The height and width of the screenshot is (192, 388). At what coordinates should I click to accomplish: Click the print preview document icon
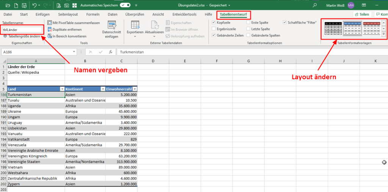(58, 5)
